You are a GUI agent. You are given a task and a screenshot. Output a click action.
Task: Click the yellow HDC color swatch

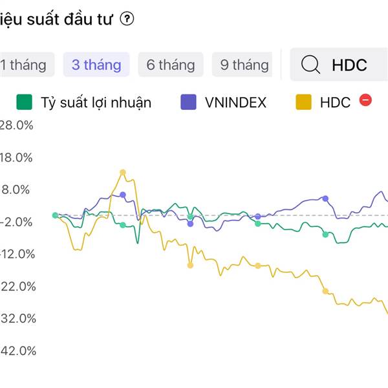click(x=303, y=102)
